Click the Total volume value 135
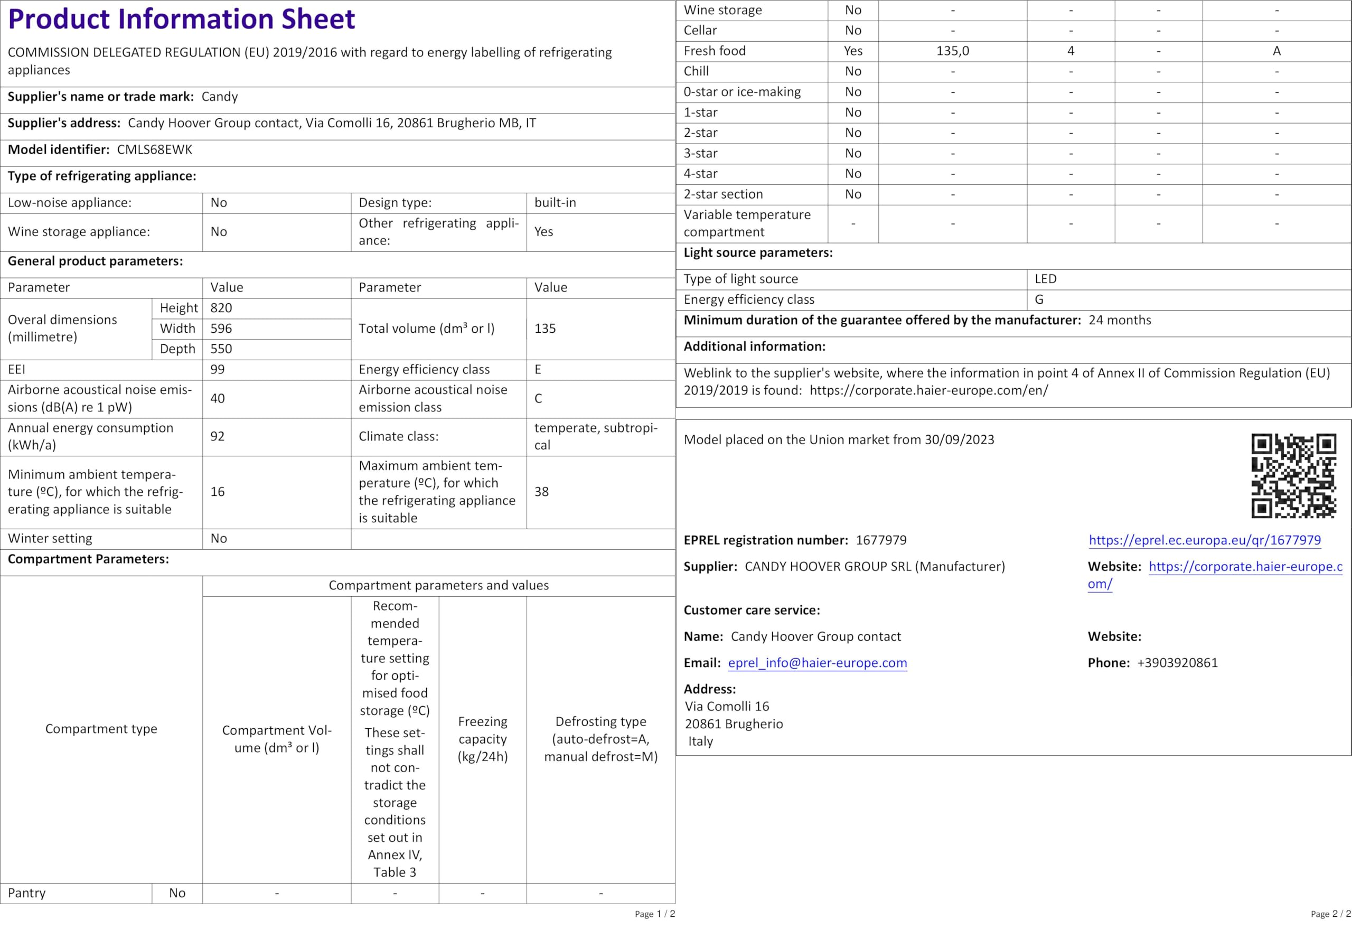This screenshot has width=1352, height=929. click(544, 329)
